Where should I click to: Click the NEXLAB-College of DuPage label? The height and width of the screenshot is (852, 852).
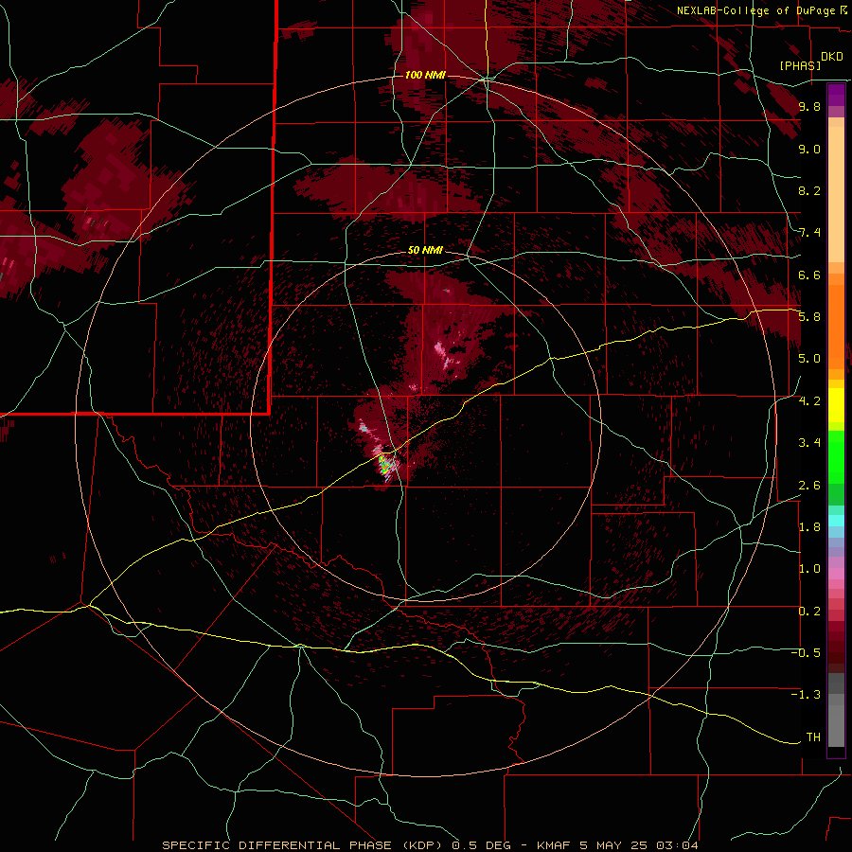[x=762, y=10]
